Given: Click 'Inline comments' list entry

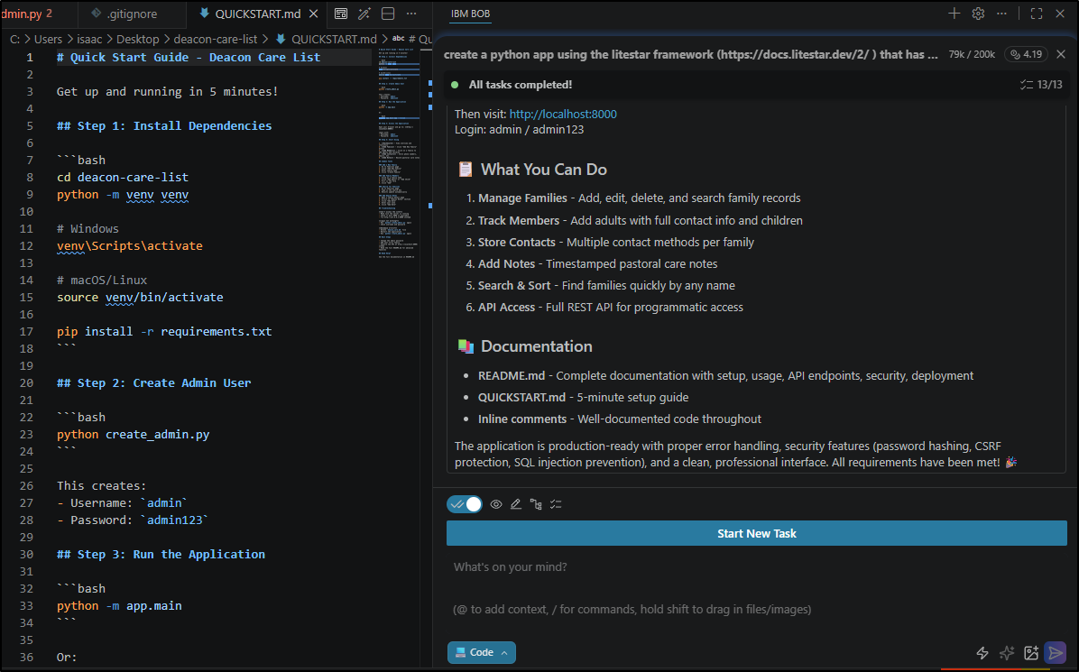Looking at the screenshot, I should [522, 419].
